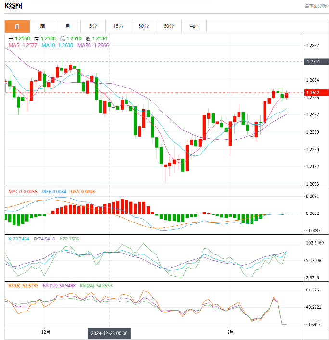Image resolution: width=329 pixels, height=340 pixels.
Task: Choose the 30分 timeframe tab
Action: (143, 26)
